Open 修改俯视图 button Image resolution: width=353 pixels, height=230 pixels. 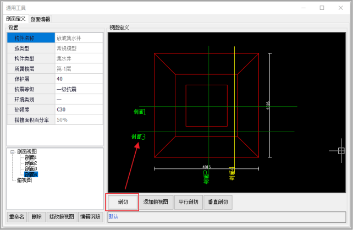[x=62, y=217]
